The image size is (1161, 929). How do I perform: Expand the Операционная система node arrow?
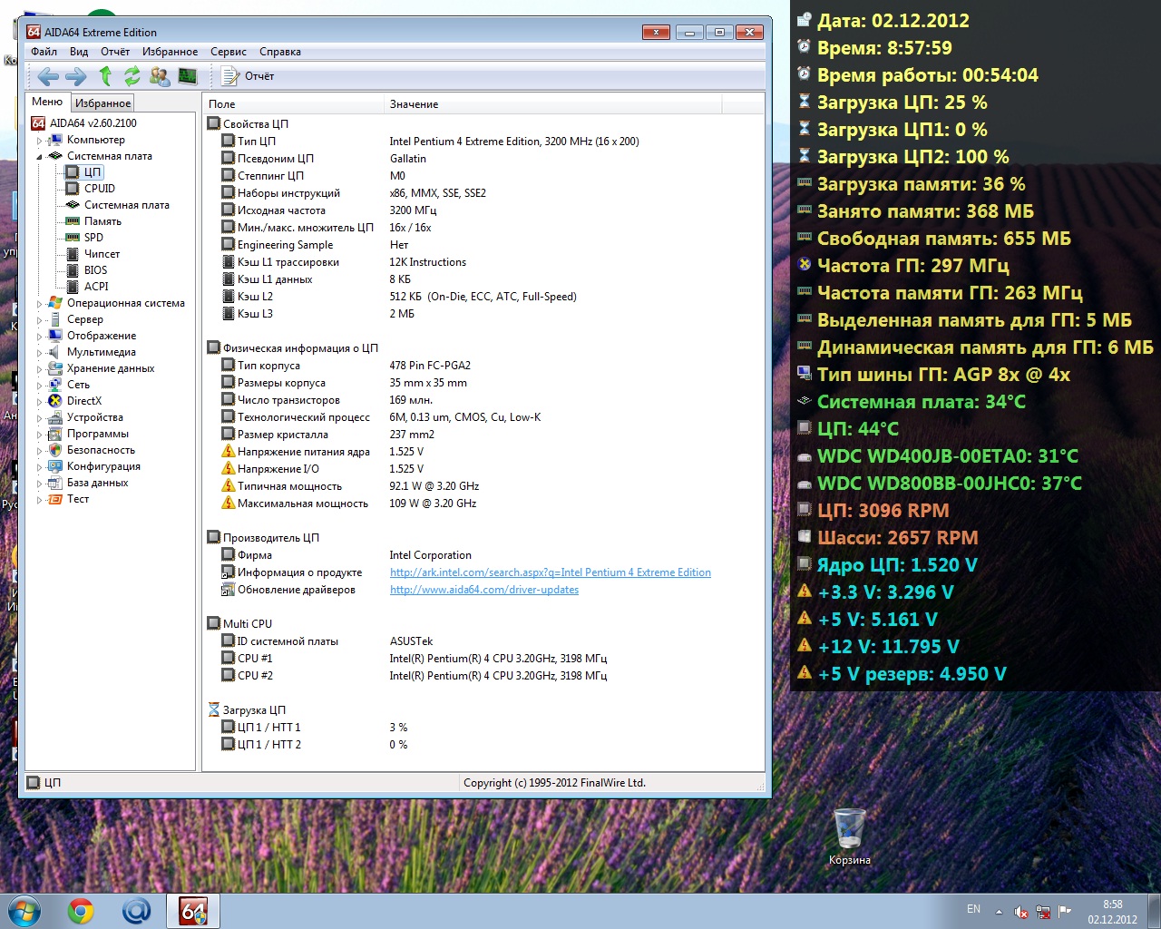(x=39, y=304)
